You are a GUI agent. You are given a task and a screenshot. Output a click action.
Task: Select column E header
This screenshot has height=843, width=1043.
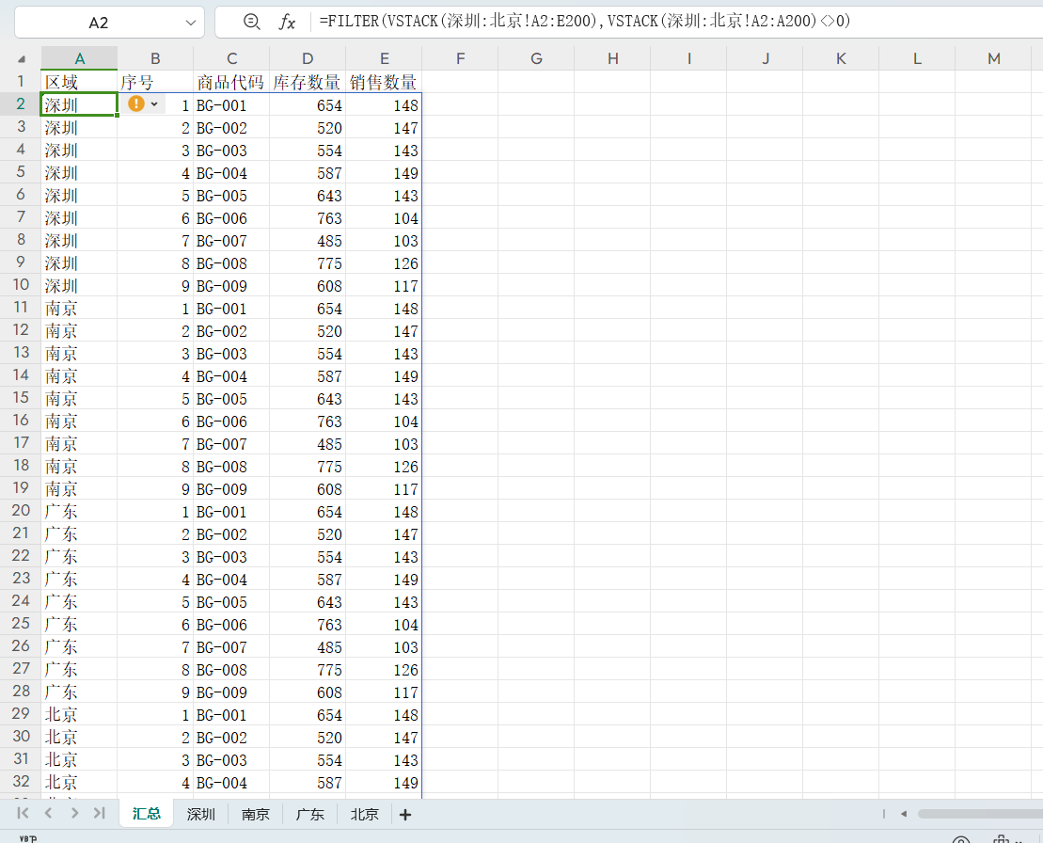click(x=384, y=58)
